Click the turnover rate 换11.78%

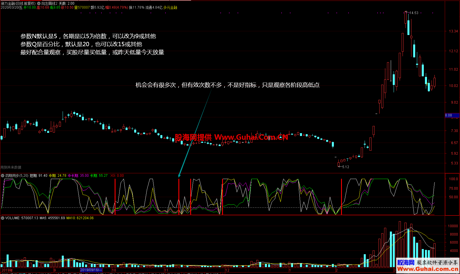point(136,7)
